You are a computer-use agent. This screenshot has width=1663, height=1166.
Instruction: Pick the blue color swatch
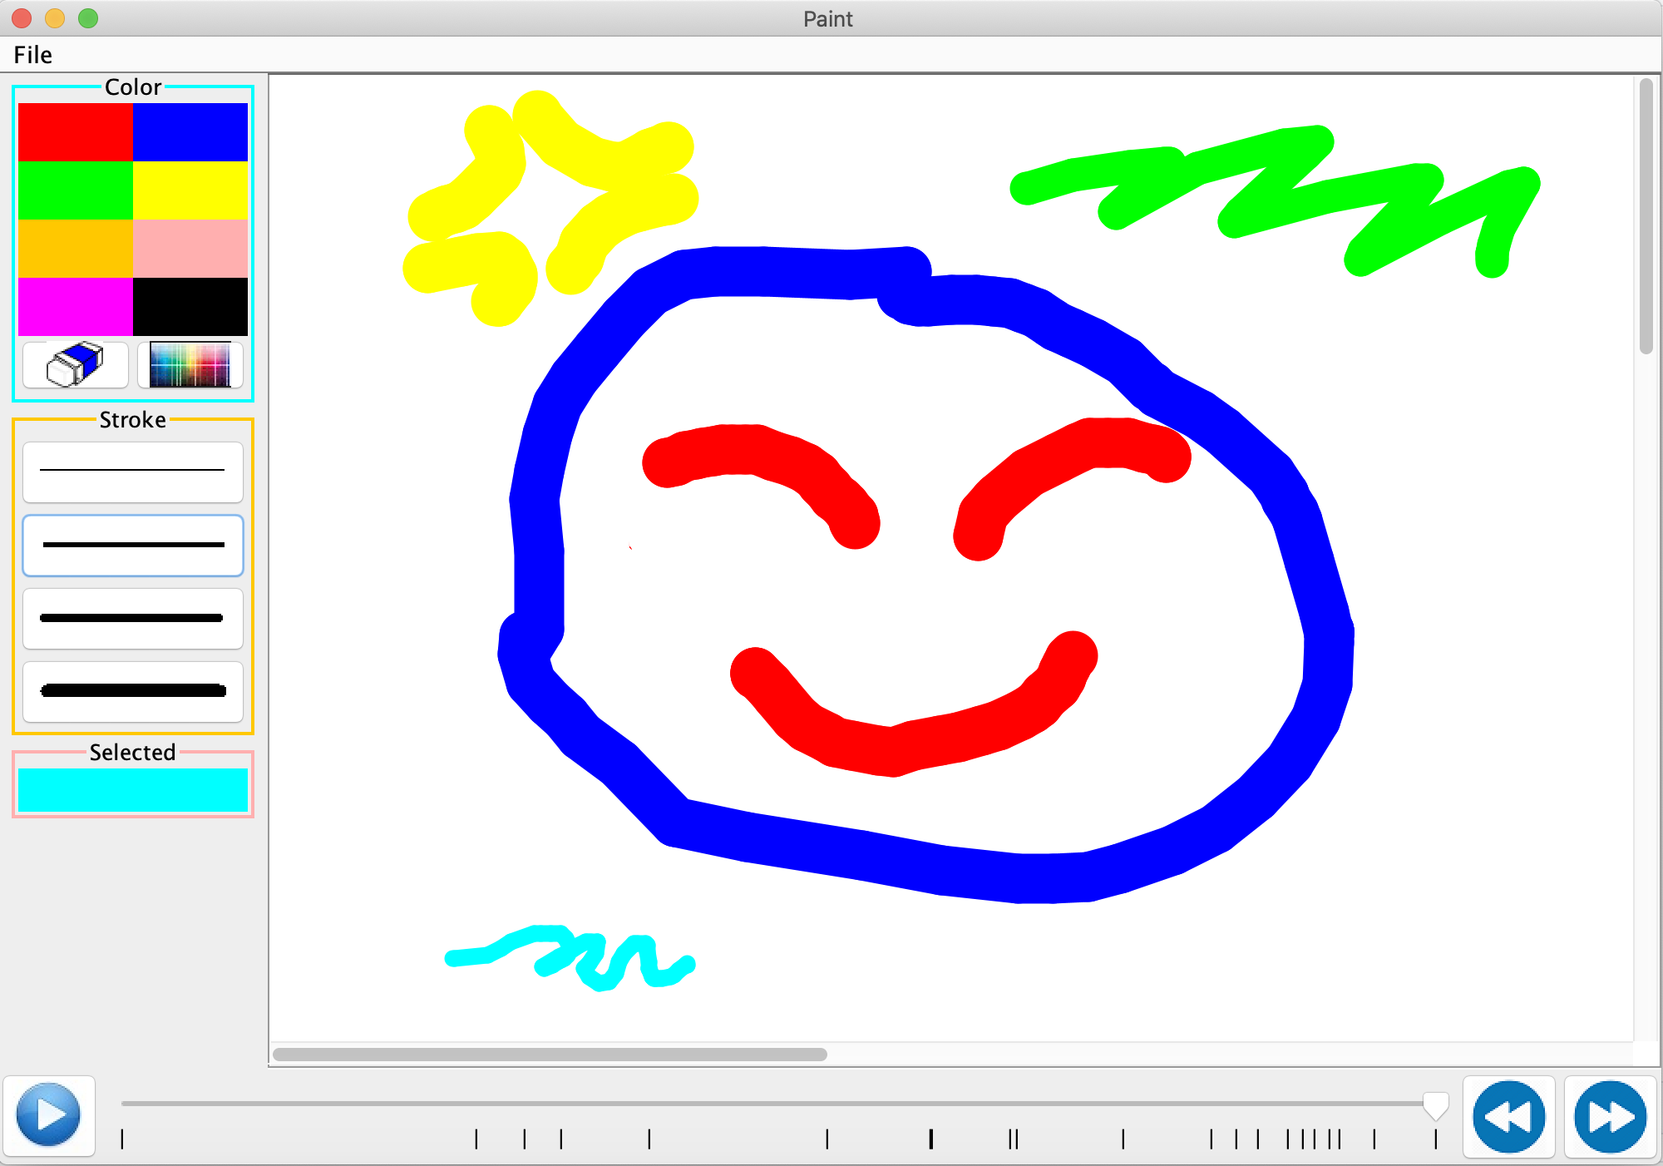point(190,132)
